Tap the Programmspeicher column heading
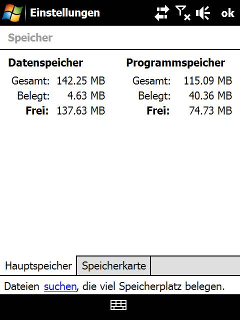Image resolution: width=240 pixels, height=320 pixels. [175, 62]
